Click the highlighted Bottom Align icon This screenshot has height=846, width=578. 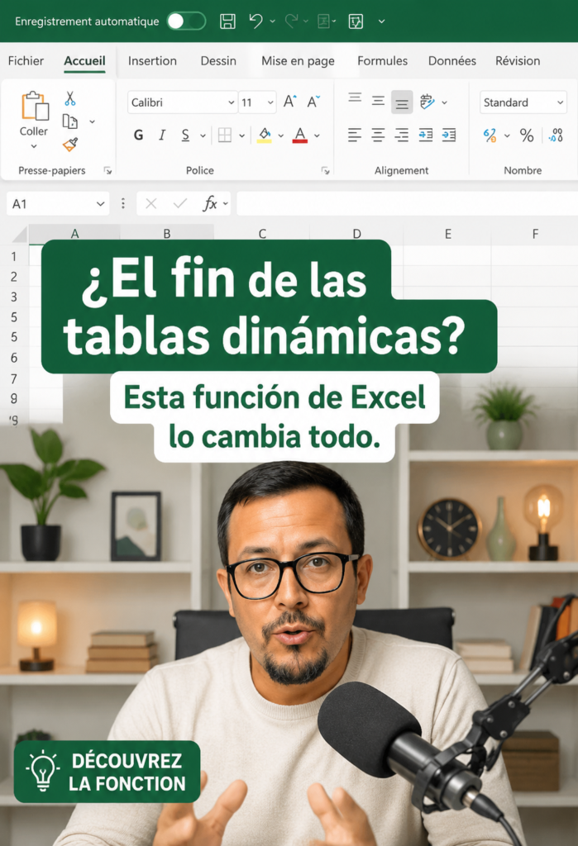(402, 102)
